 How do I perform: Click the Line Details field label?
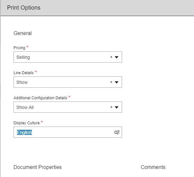pos(23,73)
